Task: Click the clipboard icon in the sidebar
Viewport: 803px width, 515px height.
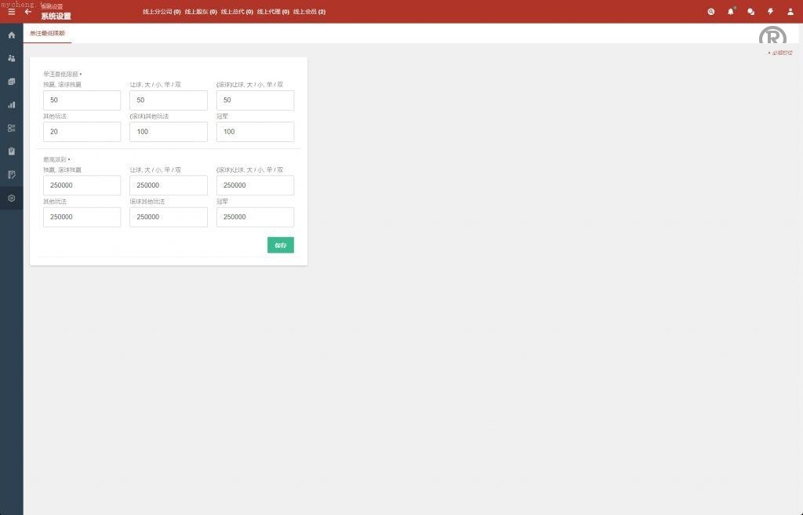Action: pyautogui.click(x=11, y=151)
